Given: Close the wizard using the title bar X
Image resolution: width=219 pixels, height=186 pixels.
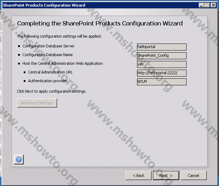Looking at the screenshot, I should click(213, 5).
